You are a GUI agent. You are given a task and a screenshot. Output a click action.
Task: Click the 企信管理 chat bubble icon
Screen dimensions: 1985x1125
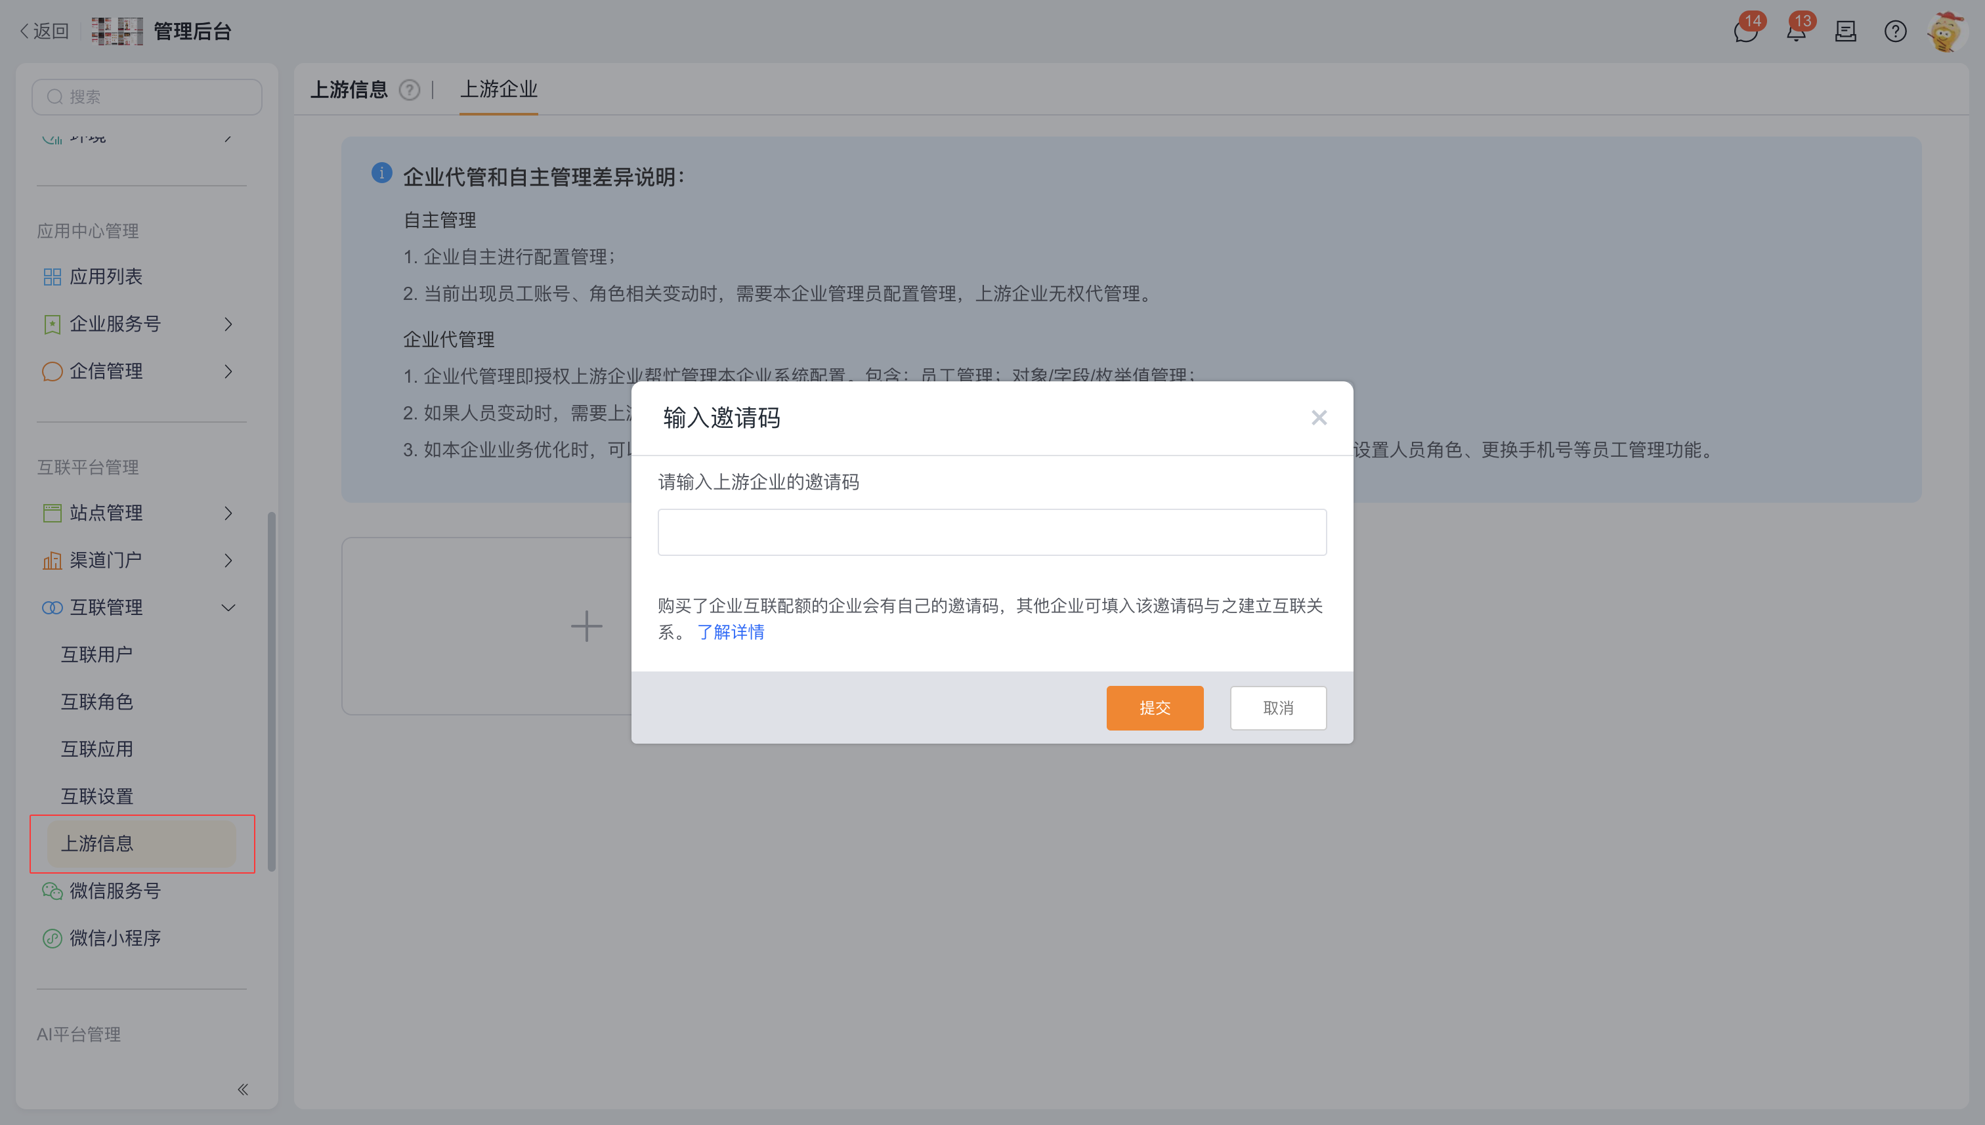click(52, 371)
